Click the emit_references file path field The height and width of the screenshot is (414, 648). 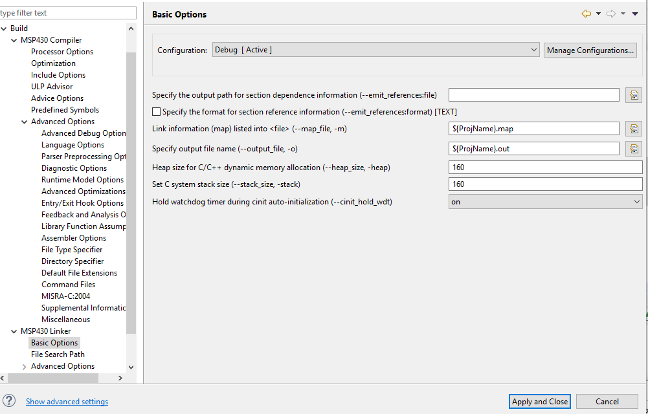(x=534, y=95)
